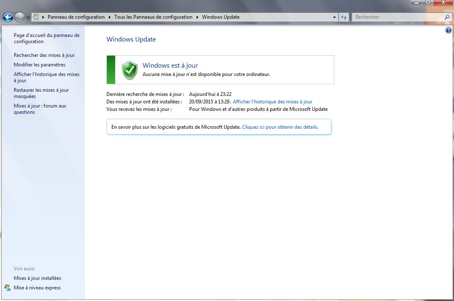454x301 pixels.
Task: Open the recent pages dropdown arrow
Action: tap(28, 17)
